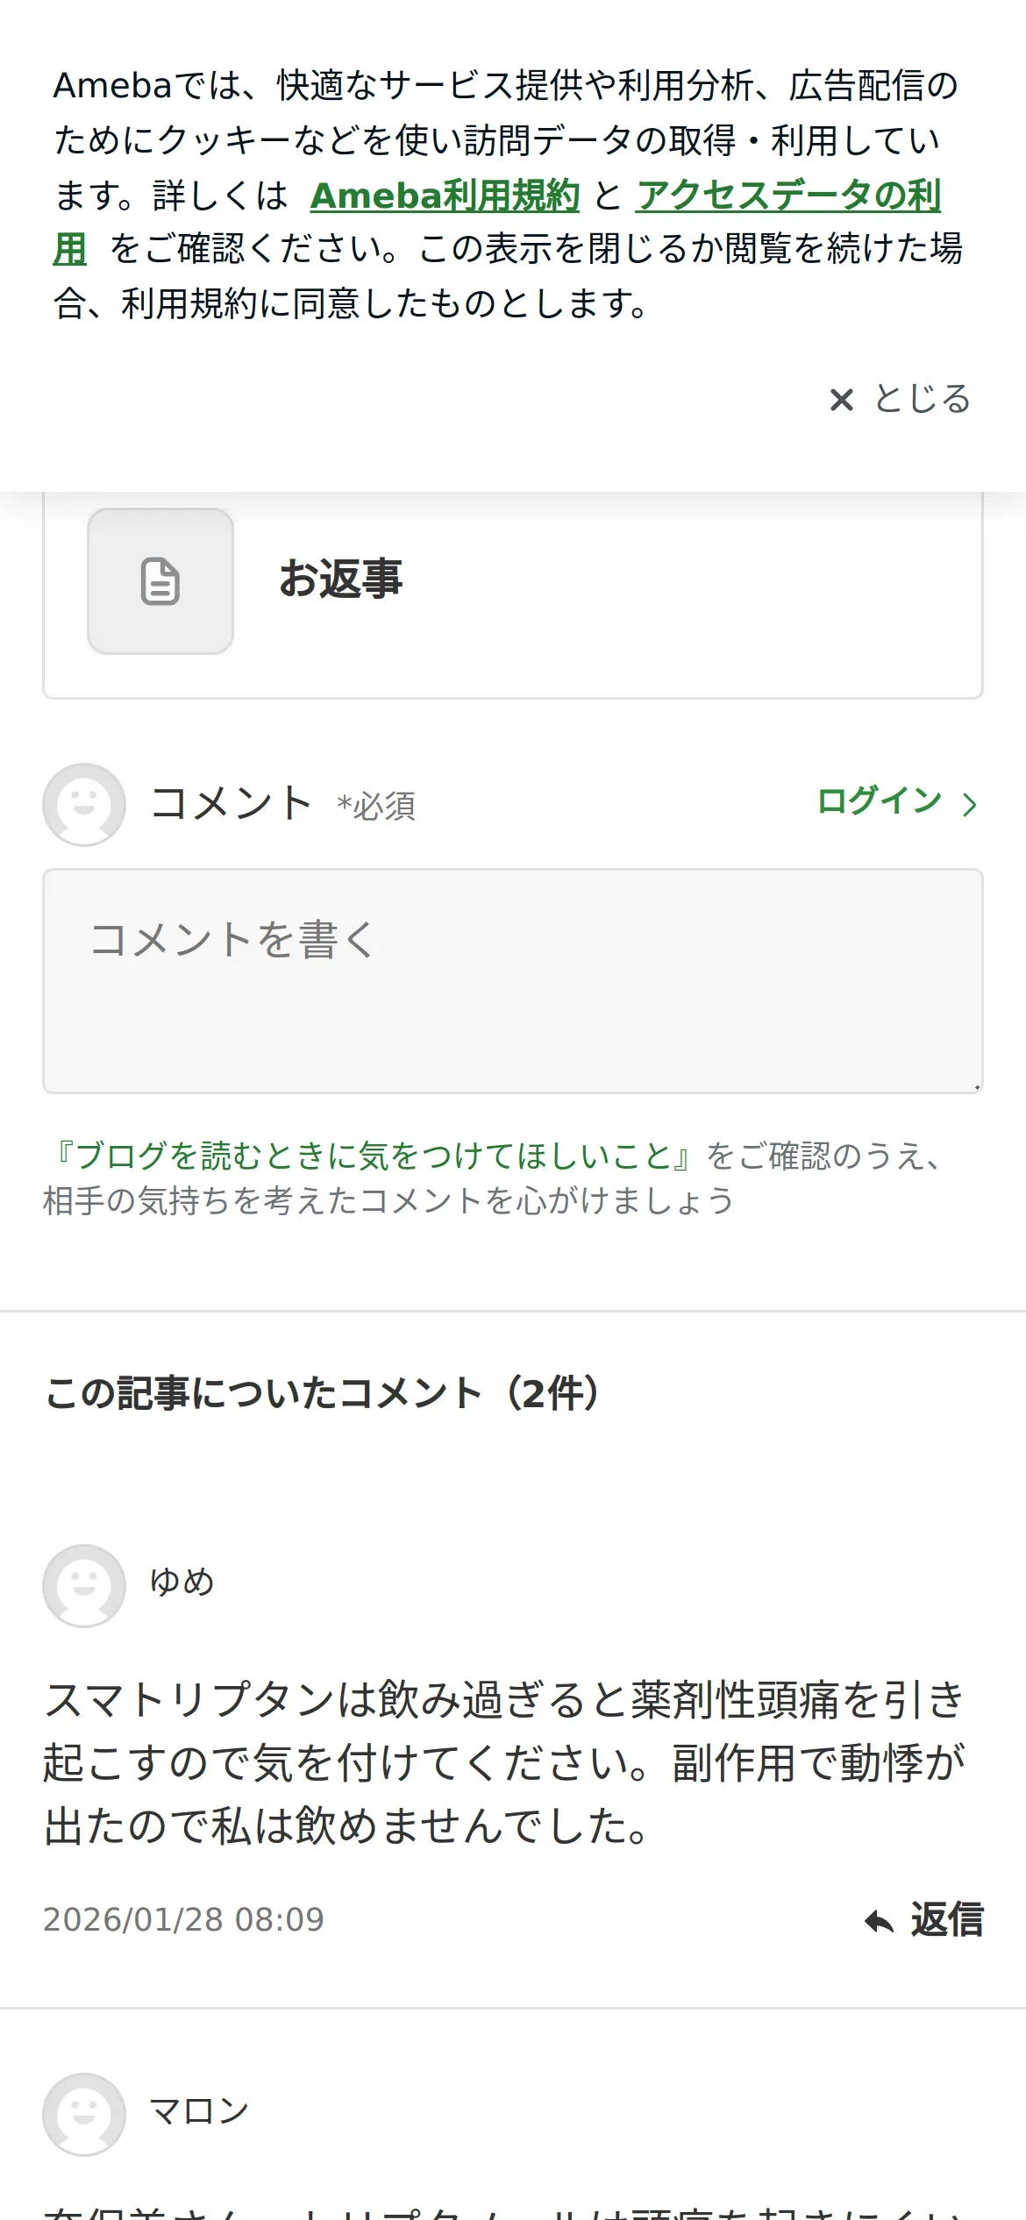Open ブログを読むときに気をつけてほしいこと guideline link
The image size is (1026, 2220).
point(373,1156)
